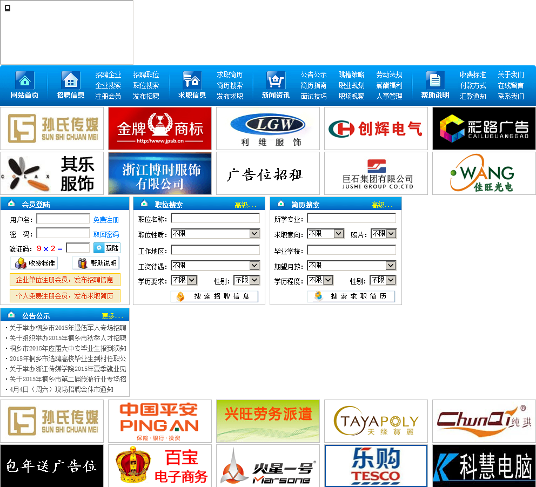Click the 简历搜索 panel header icon
Image resolution: width=536 pixels, height=487 pixels.
[x=281, y=204]
